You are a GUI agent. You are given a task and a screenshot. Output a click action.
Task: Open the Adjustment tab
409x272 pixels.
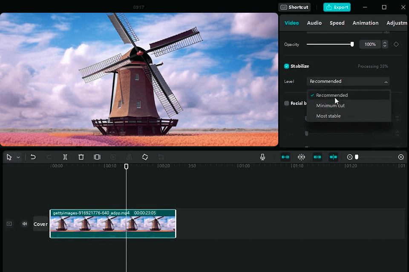tap(397, 23)
